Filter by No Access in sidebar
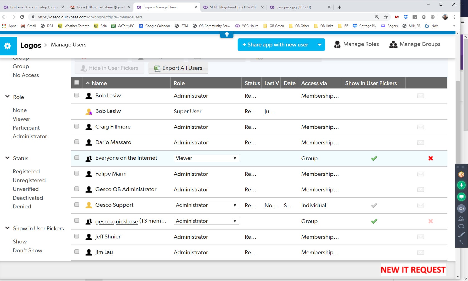 26,75
